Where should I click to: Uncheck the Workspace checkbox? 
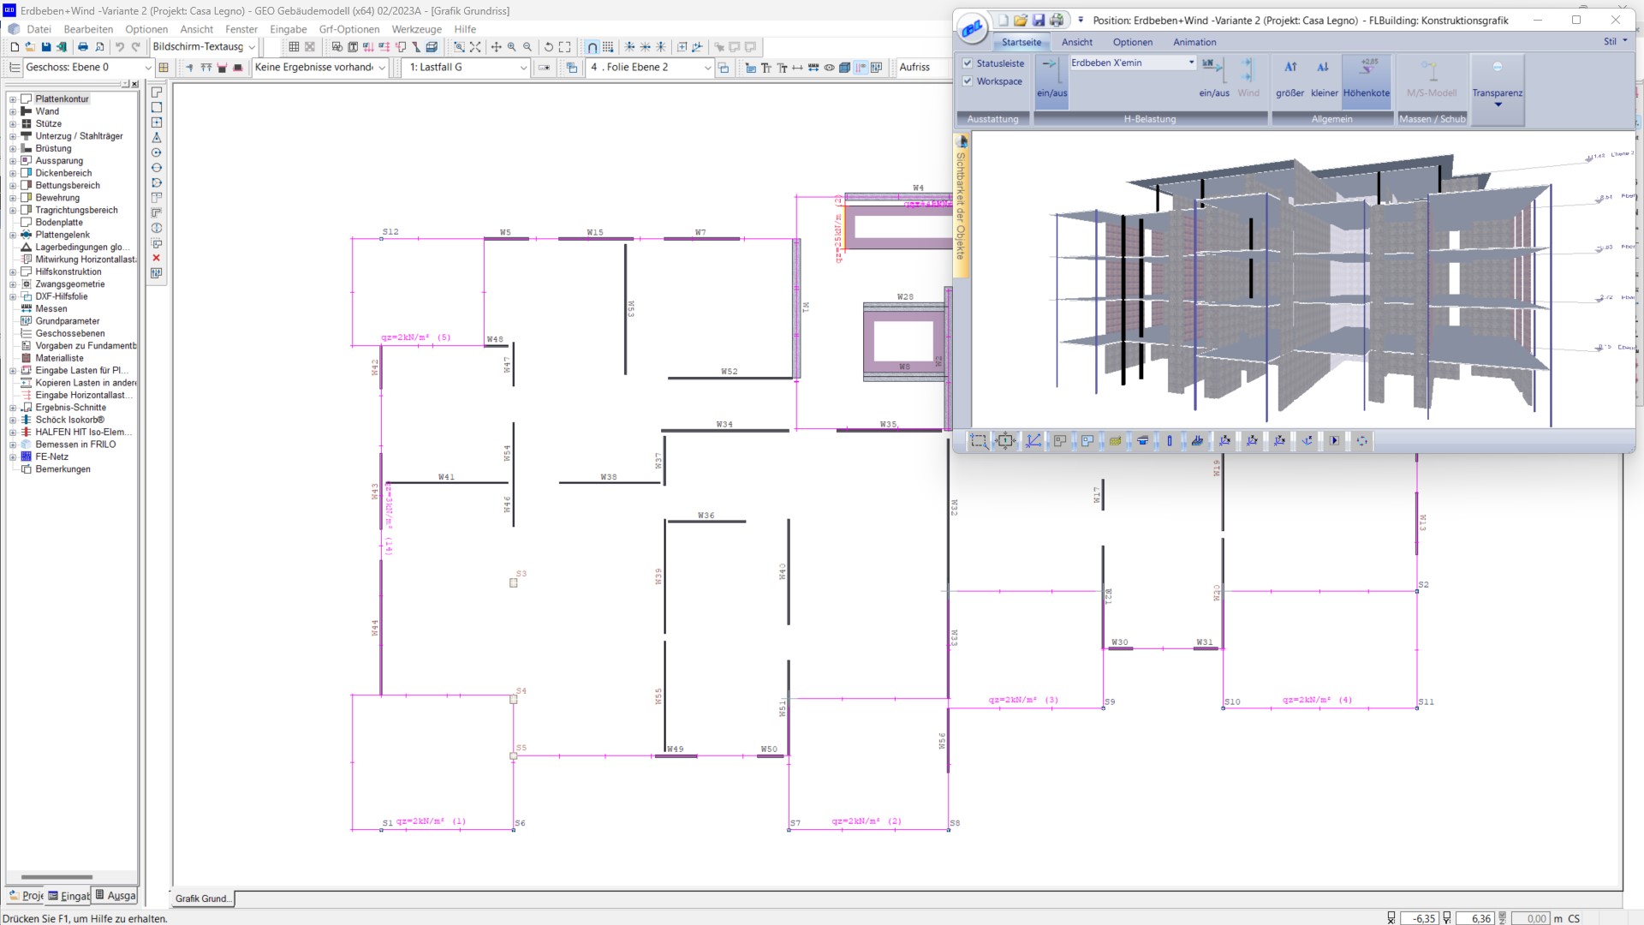(x=968, y=81)
